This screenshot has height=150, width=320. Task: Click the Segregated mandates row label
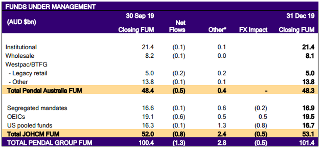tap(37, 108)
